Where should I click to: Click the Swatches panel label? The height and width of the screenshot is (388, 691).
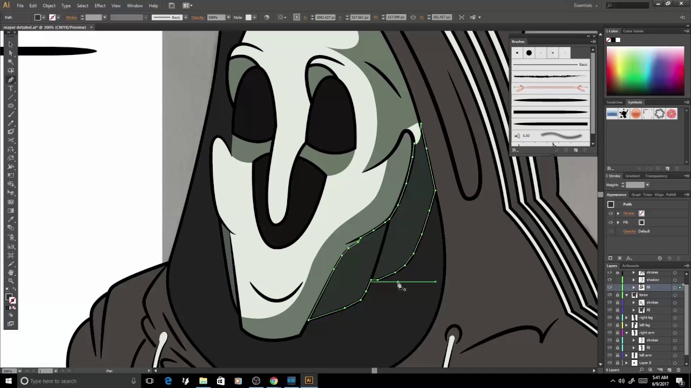point(614,102)
